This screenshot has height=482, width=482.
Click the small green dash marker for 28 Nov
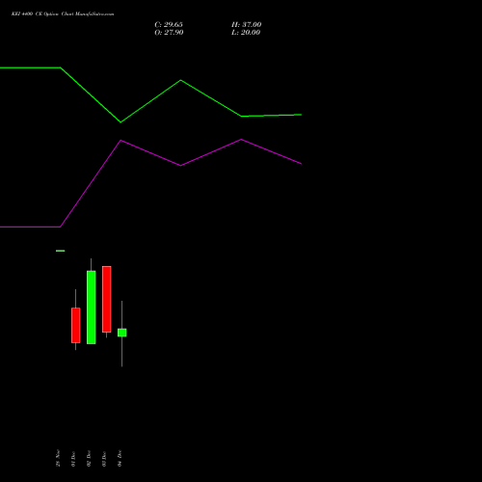61,251
